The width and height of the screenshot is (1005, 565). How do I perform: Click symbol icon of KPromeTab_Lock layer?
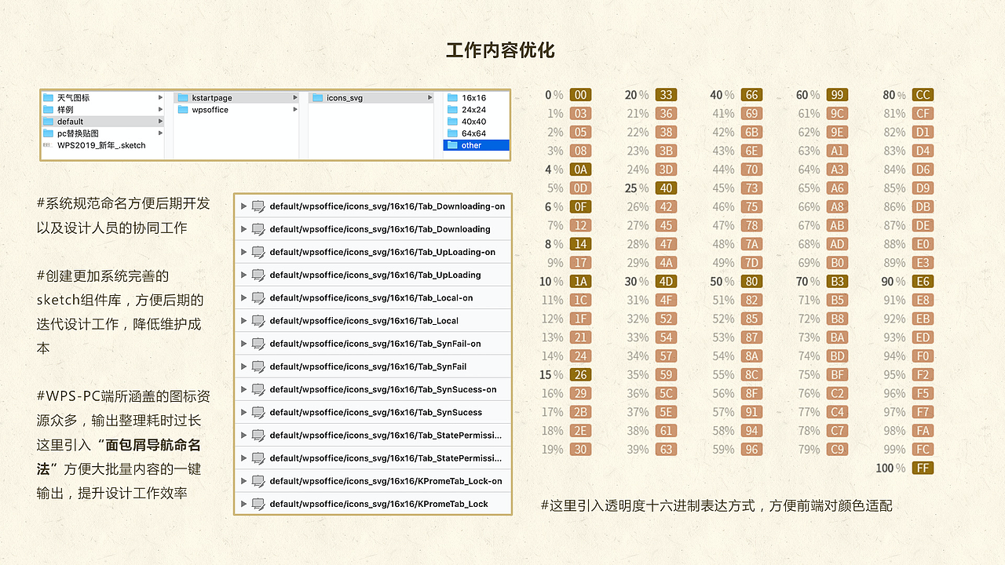click(258, 504)
